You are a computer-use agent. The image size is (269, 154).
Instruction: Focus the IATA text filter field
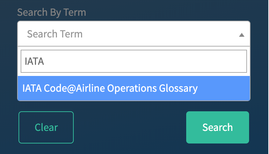point(133,61)
